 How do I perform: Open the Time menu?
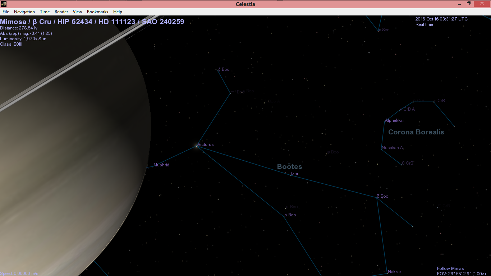click(45, 12)
